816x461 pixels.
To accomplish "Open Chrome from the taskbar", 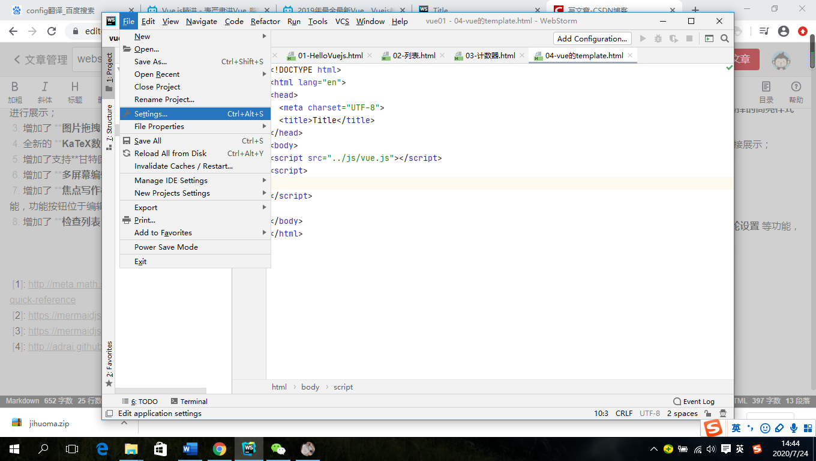I will pos(220,449).
